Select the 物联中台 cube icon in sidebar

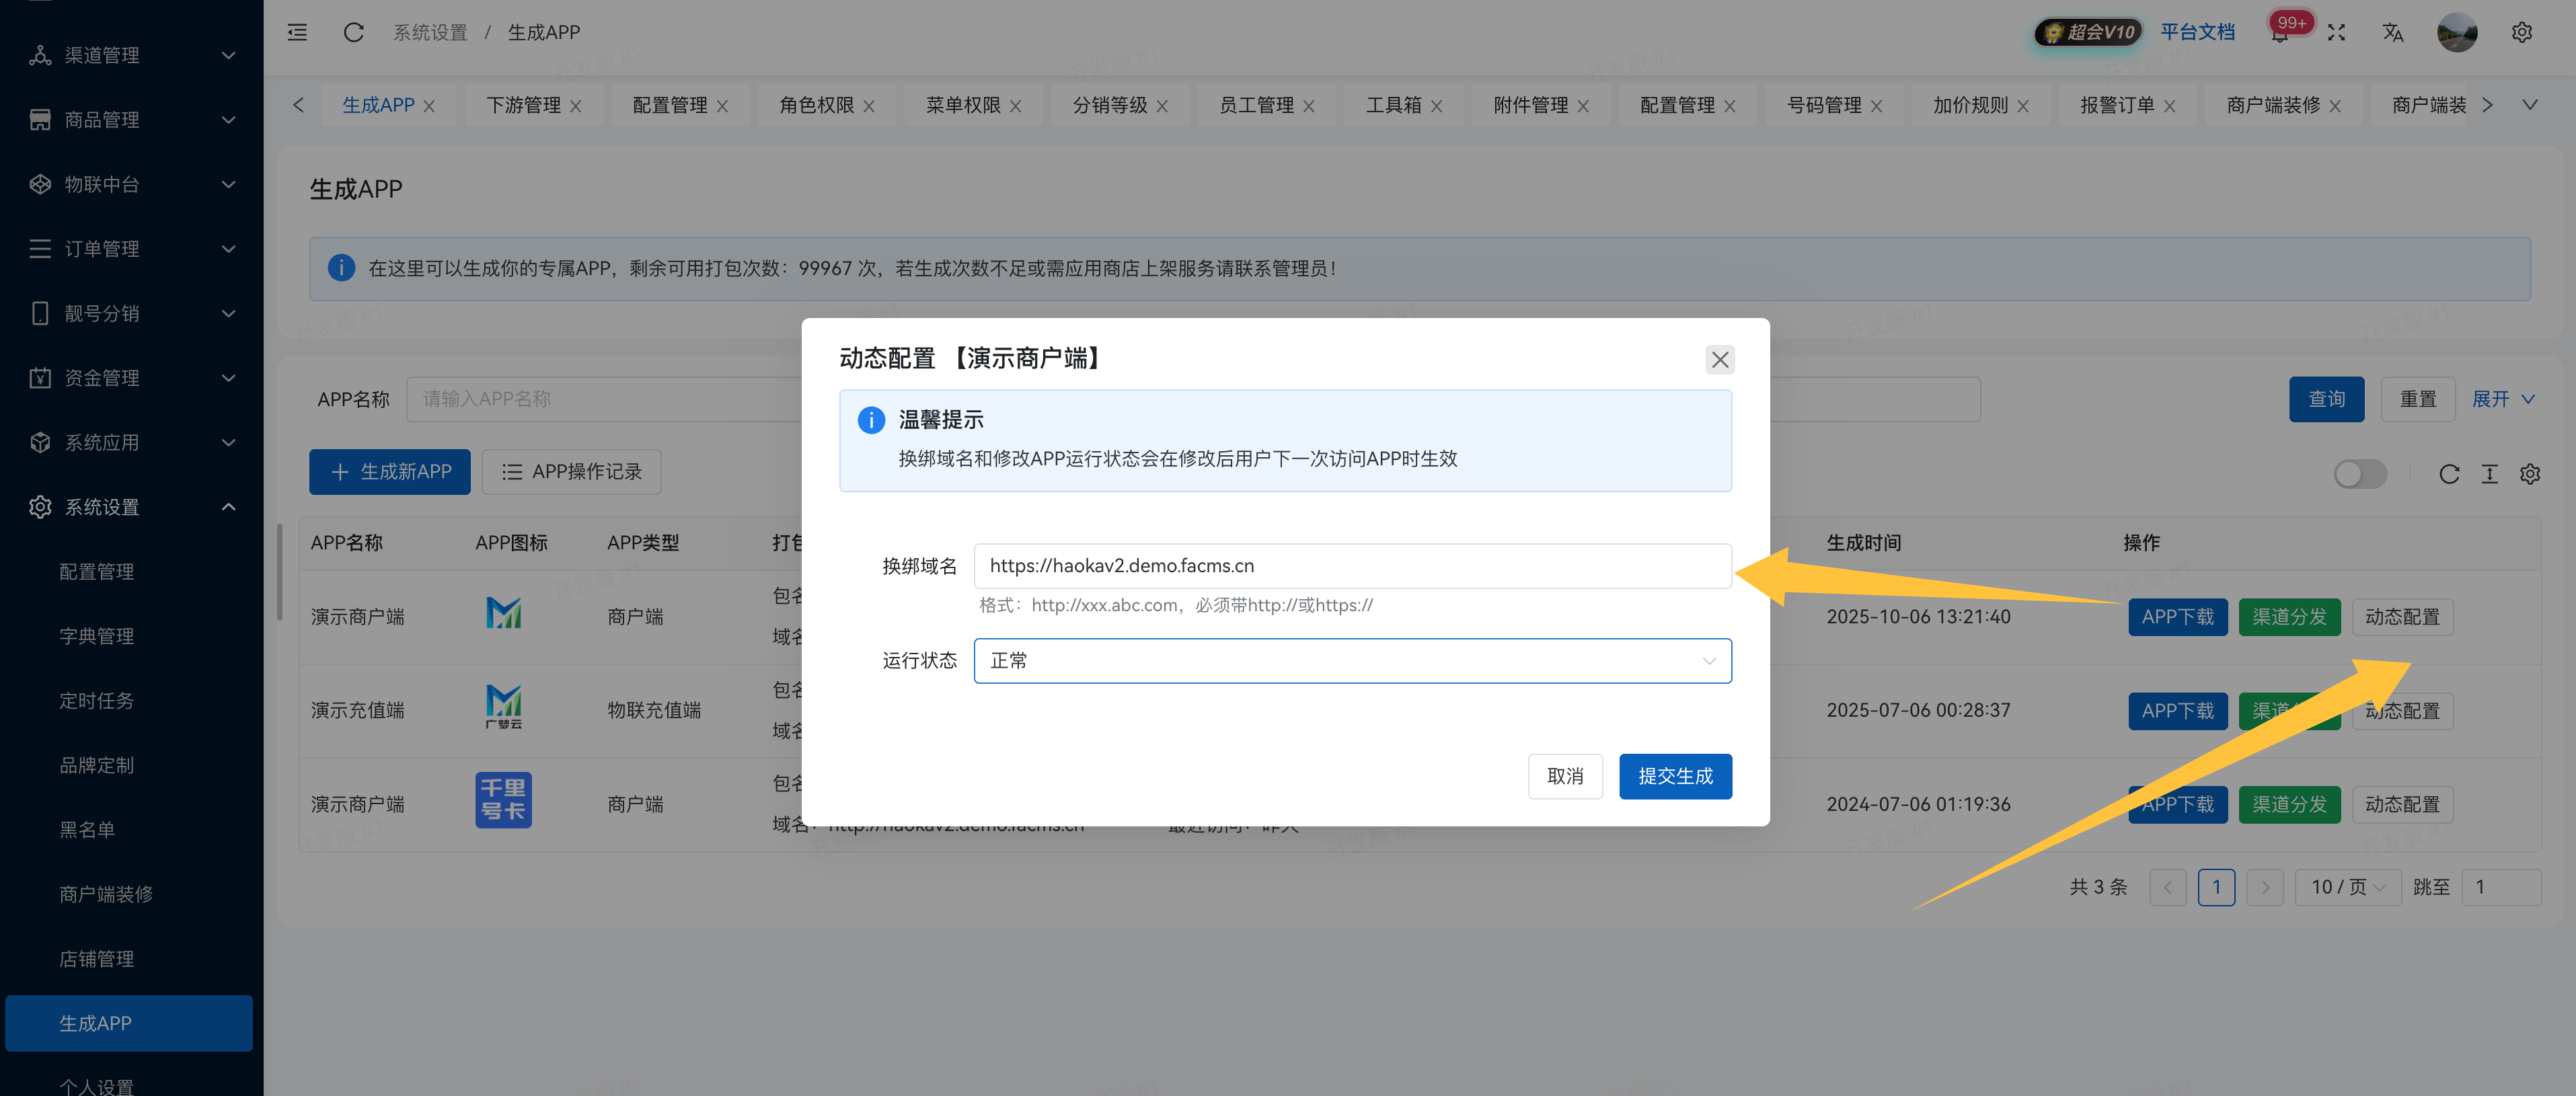click(x=40, y=184)
